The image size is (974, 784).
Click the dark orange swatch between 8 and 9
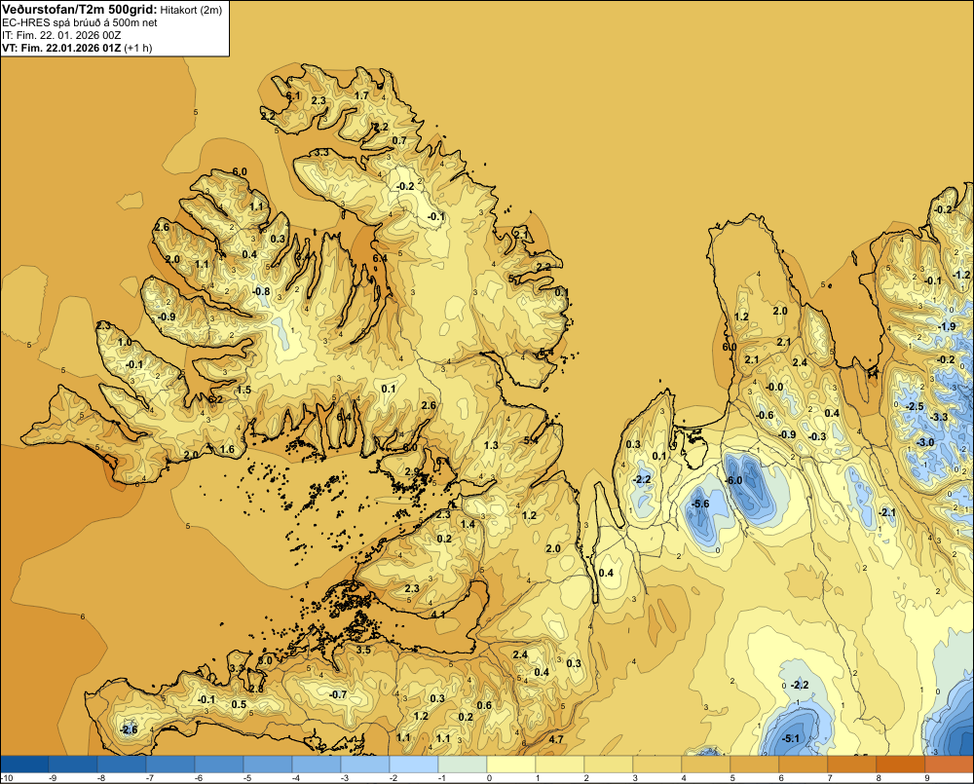(x=901, y=765)
